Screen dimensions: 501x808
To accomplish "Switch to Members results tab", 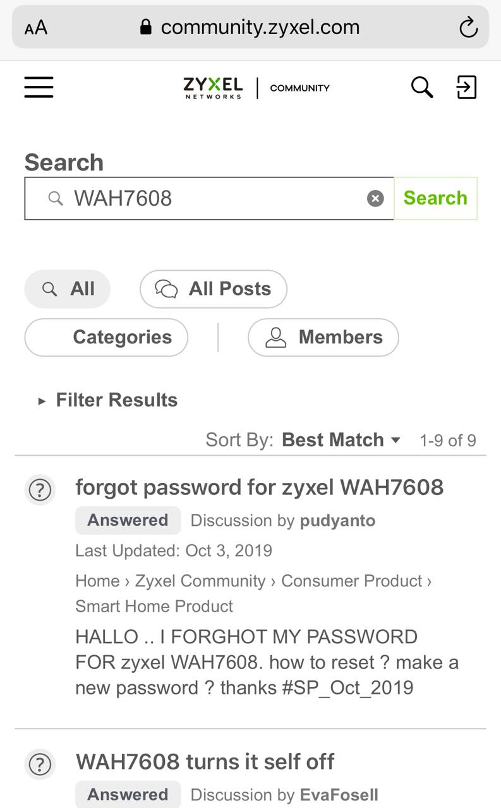I will coord(323,337).
